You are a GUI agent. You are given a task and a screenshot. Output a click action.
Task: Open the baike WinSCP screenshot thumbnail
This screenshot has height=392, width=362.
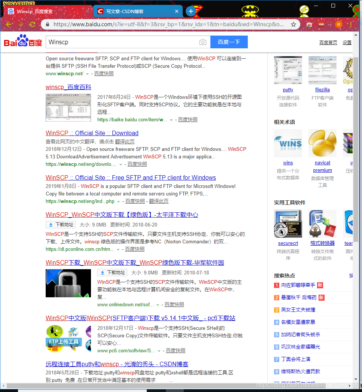(68, 108)
